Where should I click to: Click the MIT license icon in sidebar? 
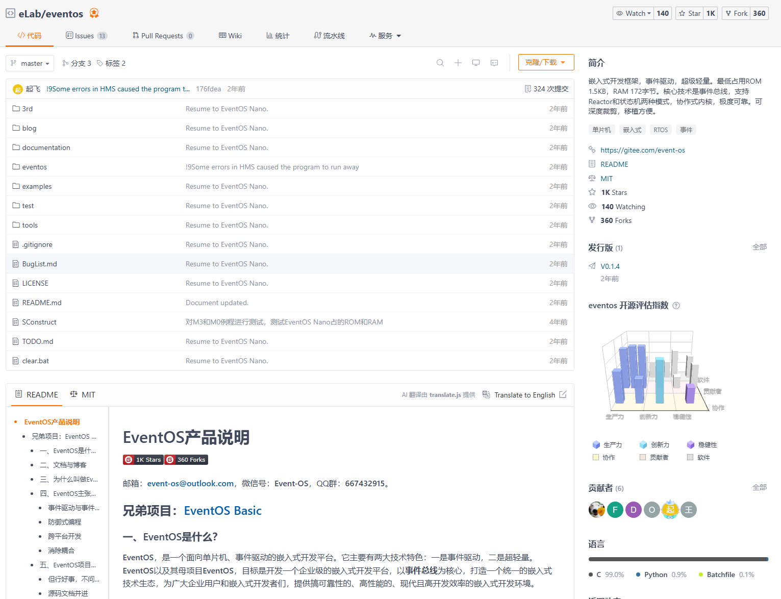coord(592,178)
